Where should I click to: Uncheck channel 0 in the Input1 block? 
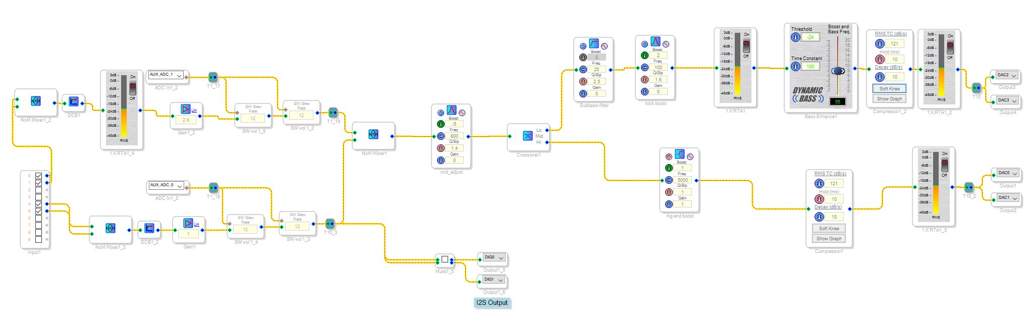[38, 176]
